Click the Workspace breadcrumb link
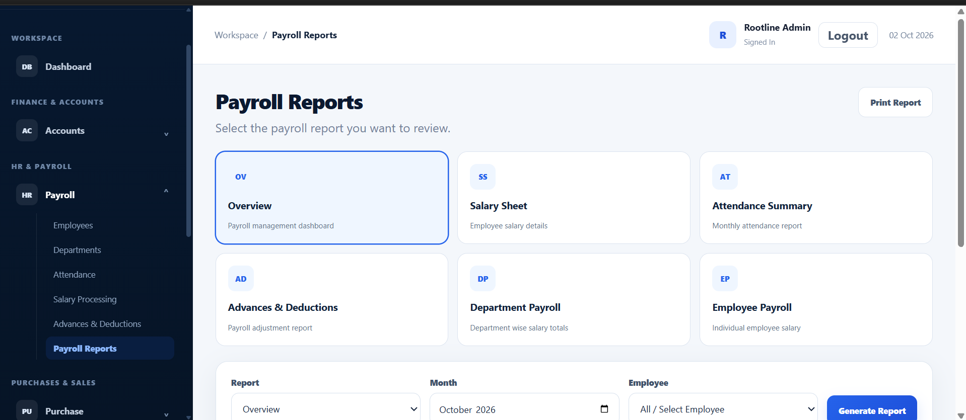This screenshot has height=420, width=966. pos(236,35)
